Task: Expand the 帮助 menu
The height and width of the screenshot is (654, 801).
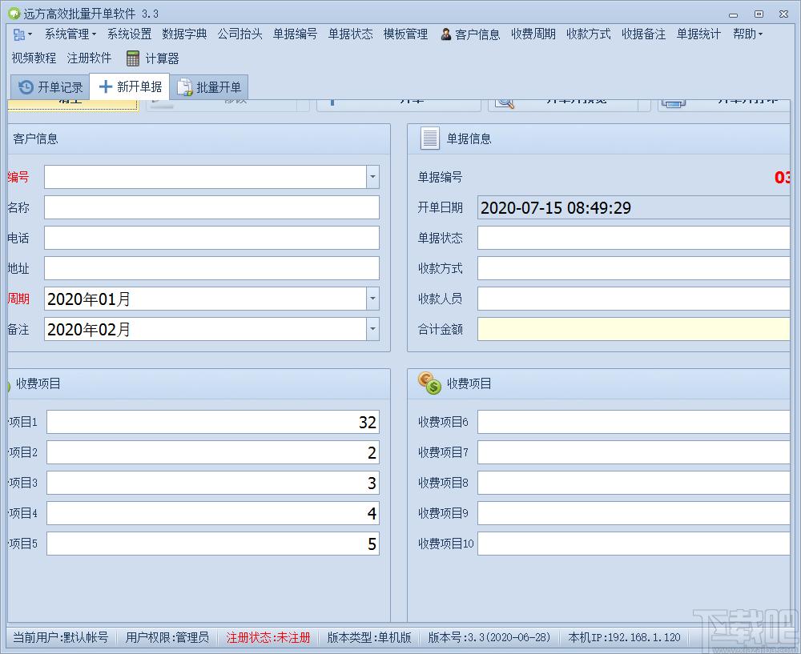Action: [x=747, y=34]
